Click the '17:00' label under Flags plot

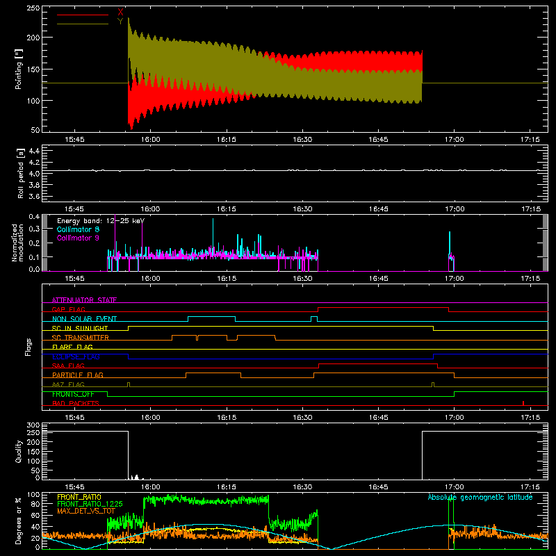click(455, 418)
